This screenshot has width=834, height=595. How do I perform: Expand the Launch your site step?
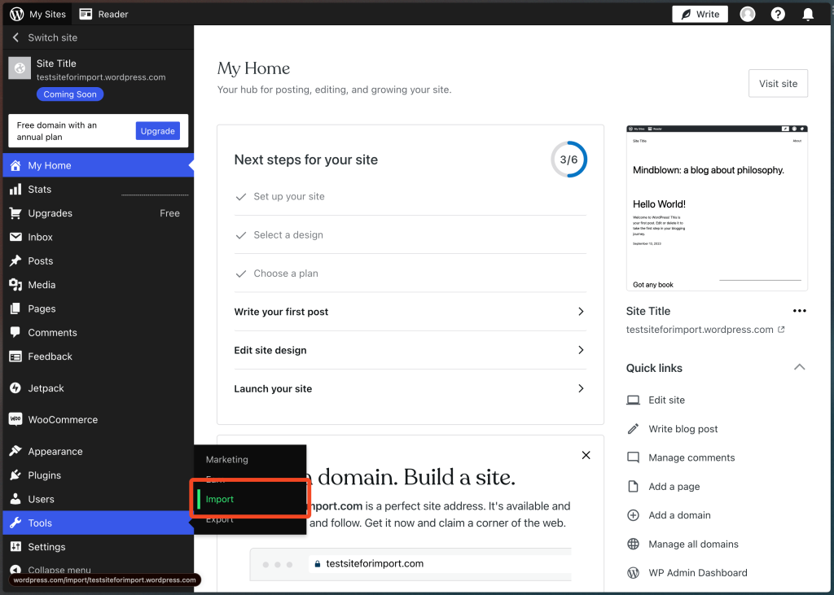coord(410,389)
